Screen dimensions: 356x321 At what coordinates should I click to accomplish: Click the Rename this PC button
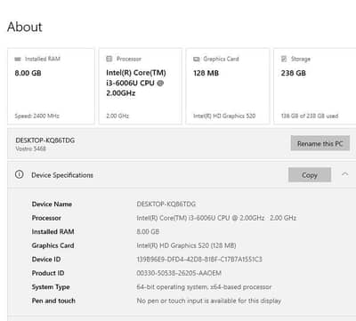(x=320, y=143)
